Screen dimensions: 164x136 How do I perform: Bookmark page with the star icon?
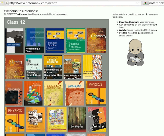(138, 3)
